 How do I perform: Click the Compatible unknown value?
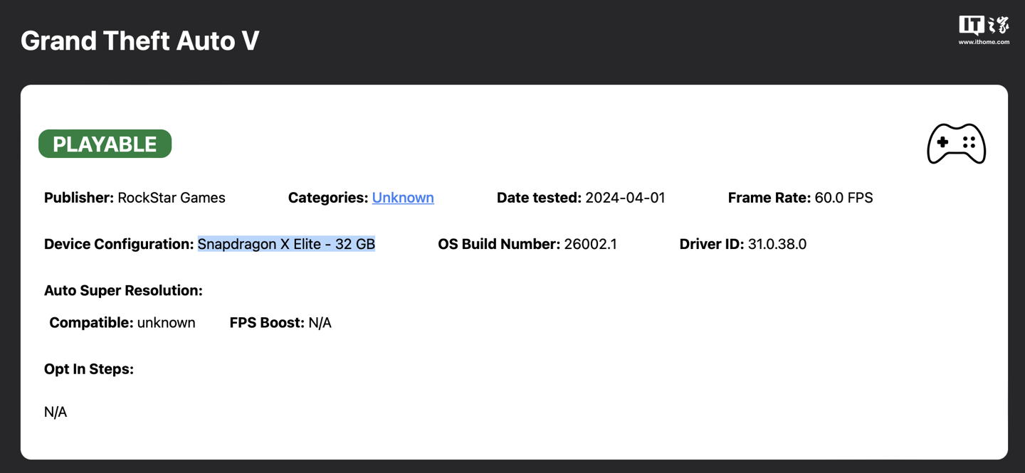point(166,323)
